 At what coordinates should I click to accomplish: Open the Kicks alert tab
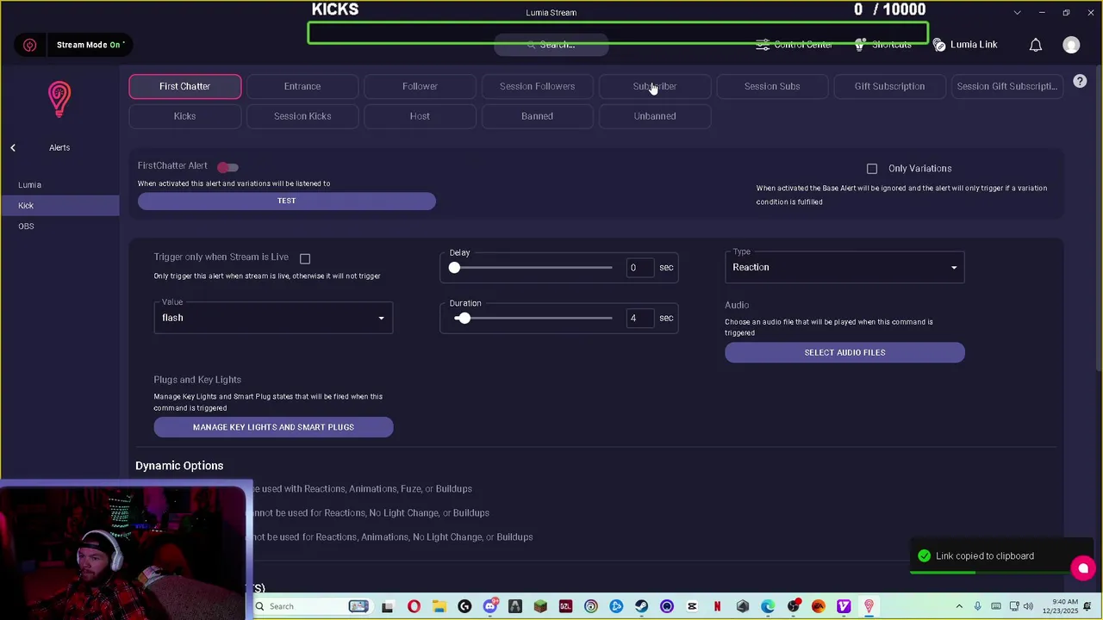[x=185, y=116]
